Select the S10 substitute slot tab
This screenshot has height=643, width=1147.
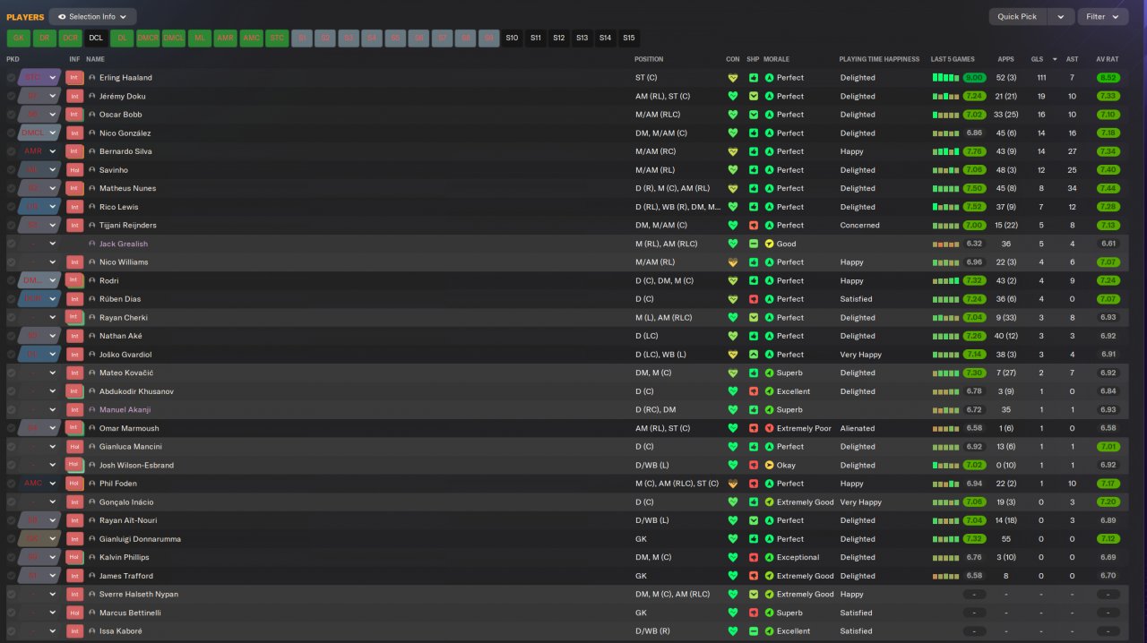512,39
